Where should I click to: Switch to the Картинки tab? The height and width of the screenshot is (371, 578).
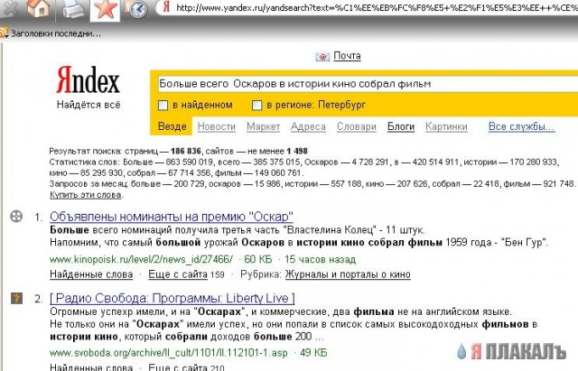pyautogui.click(x=446, y=126)
